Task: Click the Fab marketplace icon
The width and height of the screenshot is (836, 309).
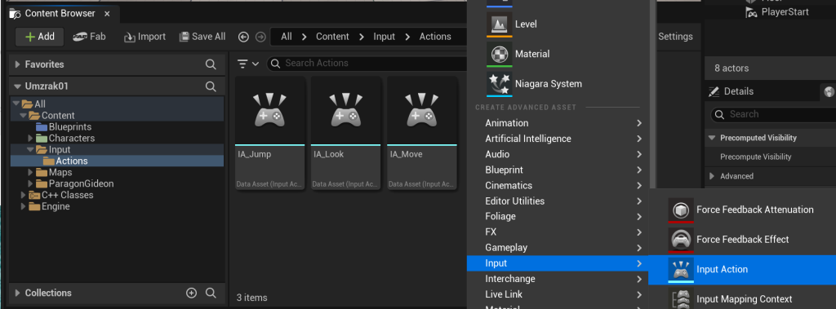Action: [x=81, y=37]
